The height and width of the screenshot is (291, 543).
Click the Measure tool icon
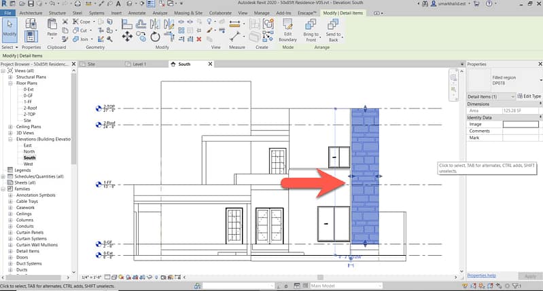[x=236, y=22]
